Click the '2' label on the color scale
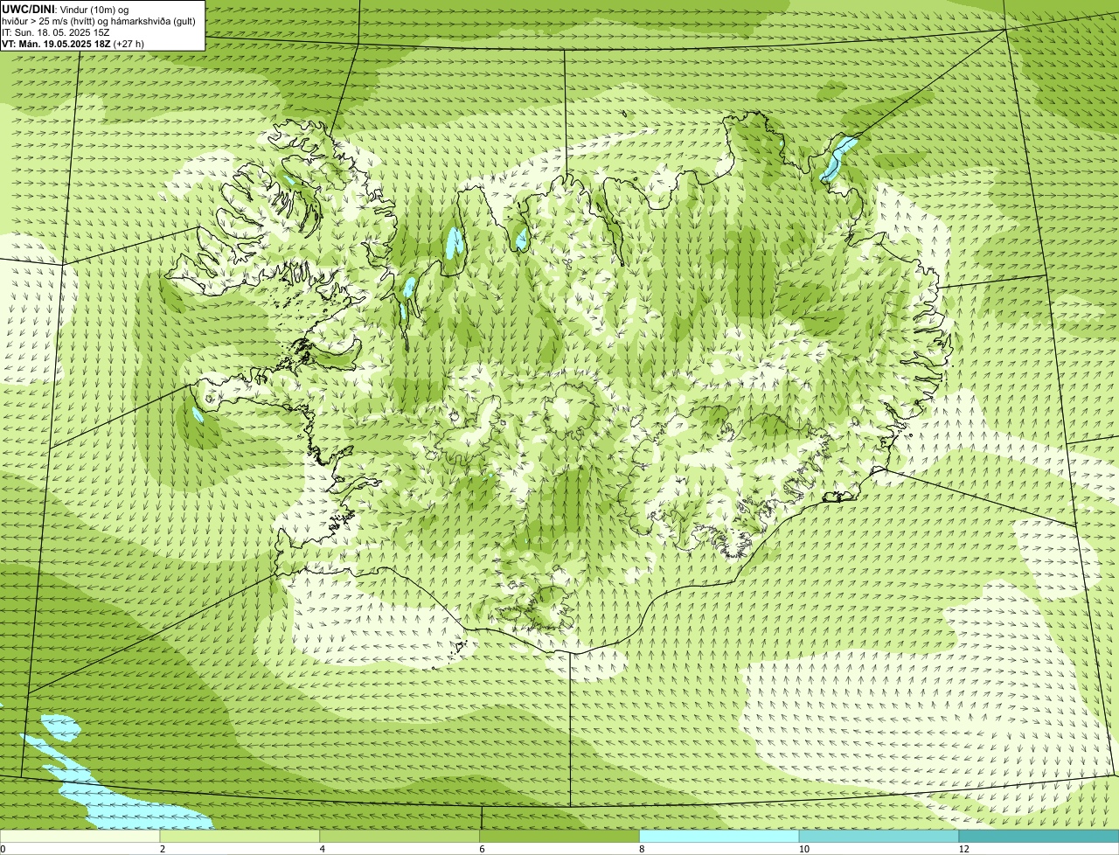 pyautogui.click(x=163, y=849)
